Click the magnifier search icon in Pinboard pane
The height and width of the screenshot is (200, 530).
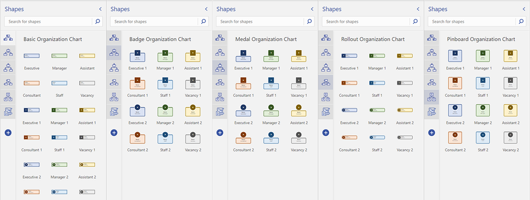point(521,22)
